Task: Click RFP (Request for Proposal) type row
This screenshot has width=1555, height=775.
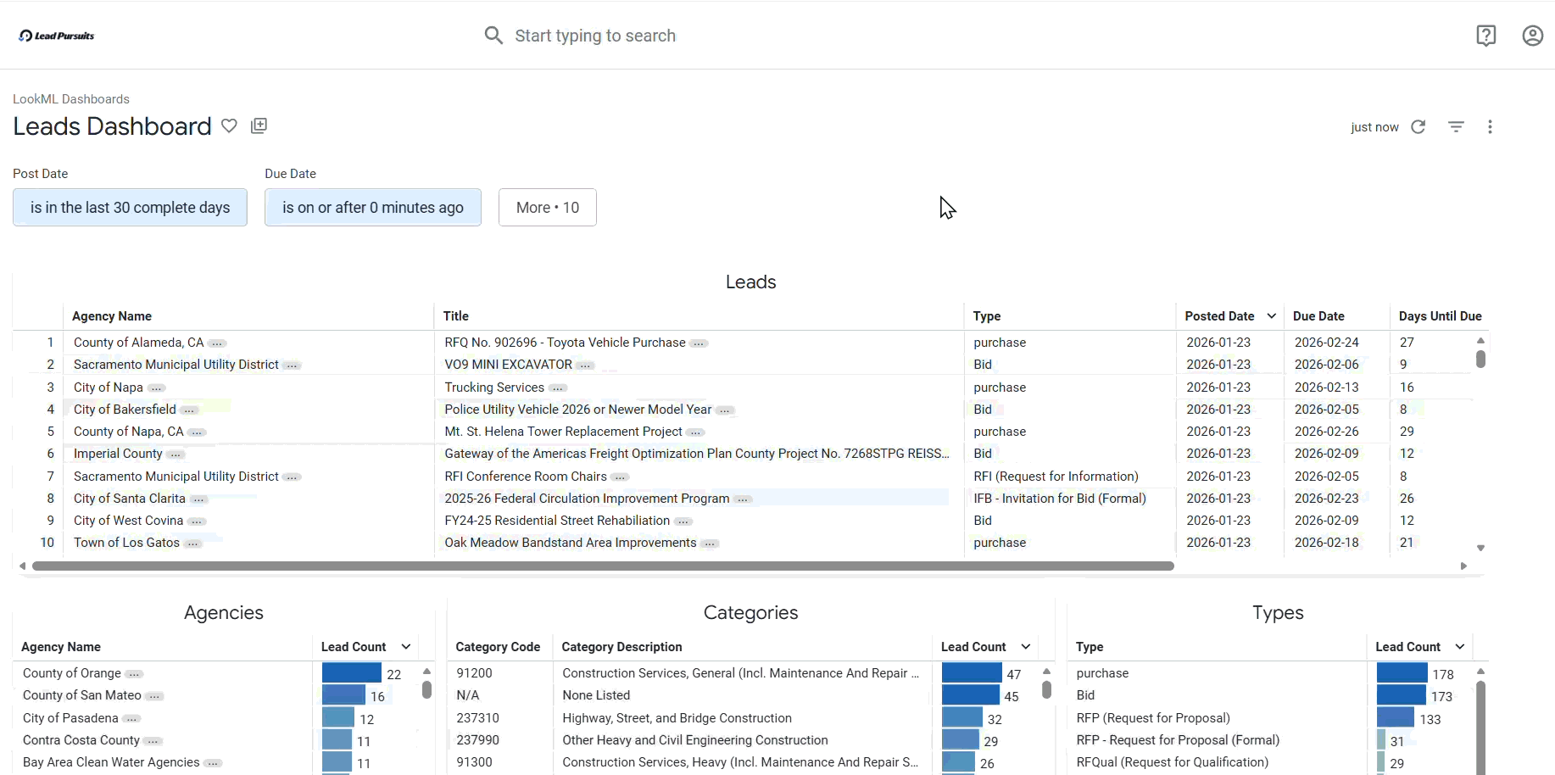Action: coord(1153,718)
